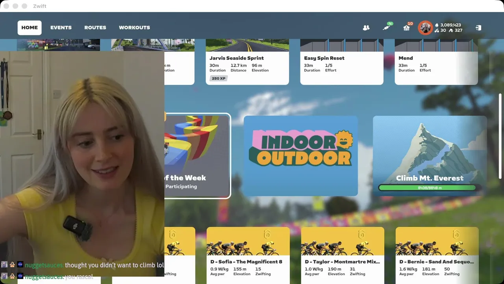Open the Easy Spin Reset workout card

(342, 62)
